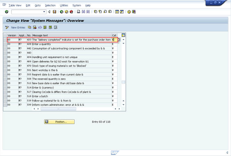
Task: Open the Table View menu
Action: (15, 6)
